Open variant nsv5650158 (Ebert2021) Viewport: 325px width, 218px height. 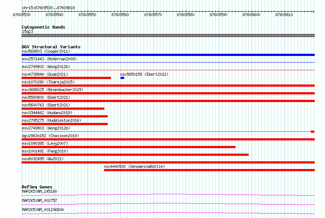[x=144, y=74]
